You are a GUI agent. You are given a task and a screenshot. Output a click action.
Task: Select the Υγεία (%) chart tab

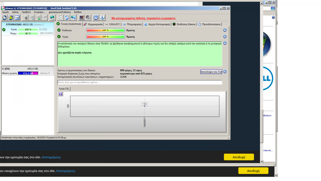(x=64, y=88)
